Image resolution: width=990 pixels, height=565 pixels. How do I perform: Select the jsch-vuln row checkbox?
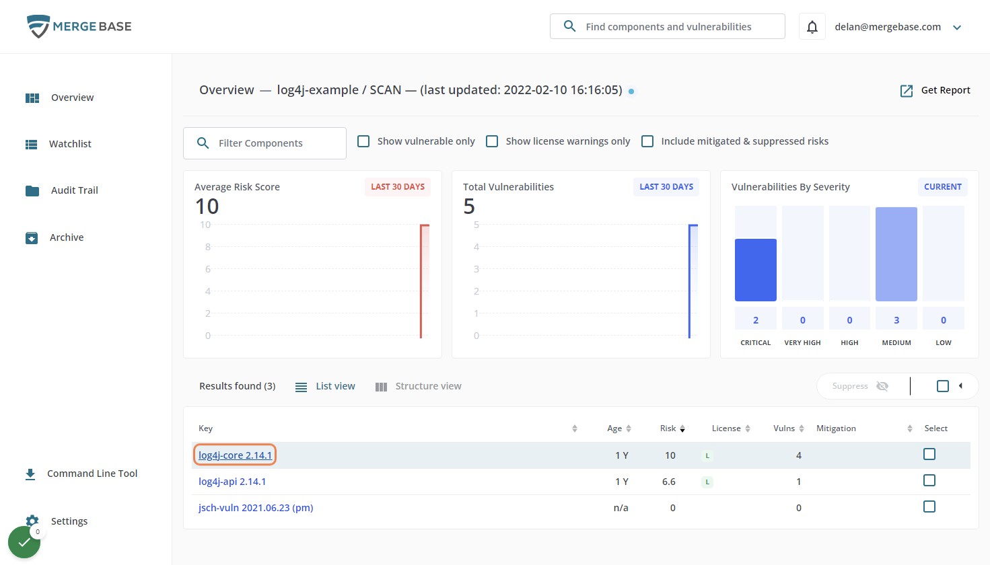click(x=929, y=506)
